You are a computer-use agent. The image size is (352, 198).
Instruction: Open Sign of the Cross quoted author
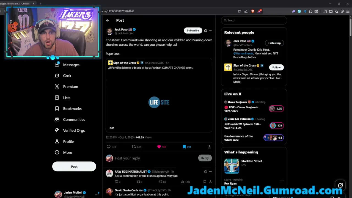(125, 63)
